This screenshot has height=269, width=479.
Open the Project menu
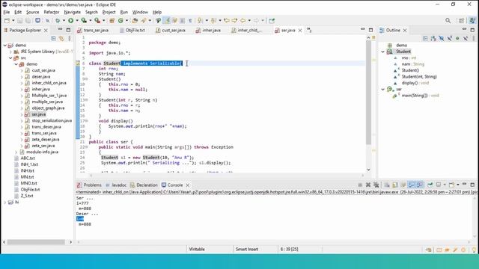pyautogui.click(x=109, y=12)
